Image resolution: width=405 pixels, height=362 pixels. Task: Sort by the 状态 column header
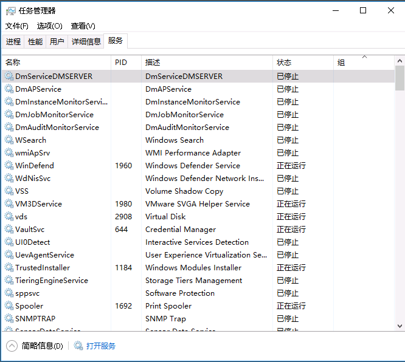pyautogui.click(x=303, y=62)
